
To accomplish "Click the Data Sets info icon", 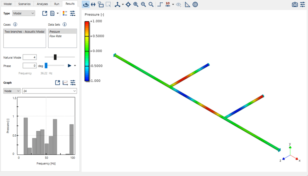I will pyautogui.click(x=65, y=24).
